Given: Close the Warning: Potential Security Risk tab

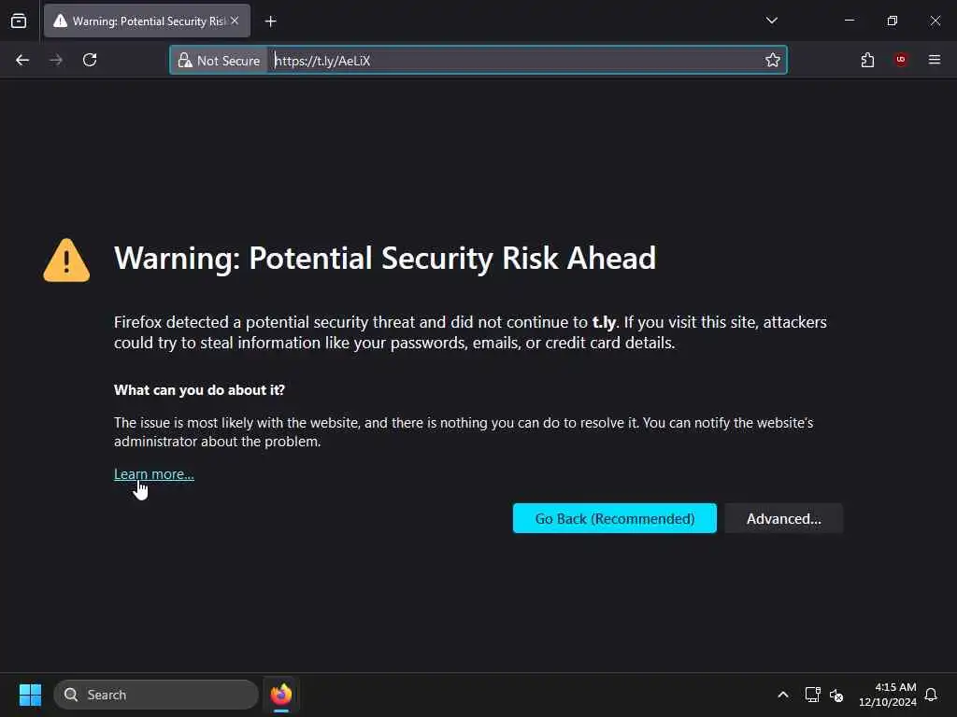Looking at the screenshot, I should click(x=235, y=21).
